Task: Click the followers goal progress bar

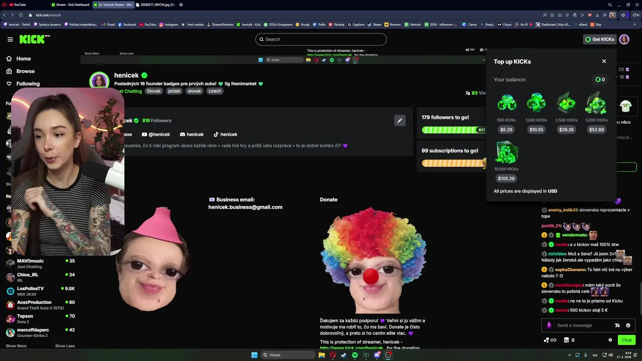Action: [x=453, y=130]
